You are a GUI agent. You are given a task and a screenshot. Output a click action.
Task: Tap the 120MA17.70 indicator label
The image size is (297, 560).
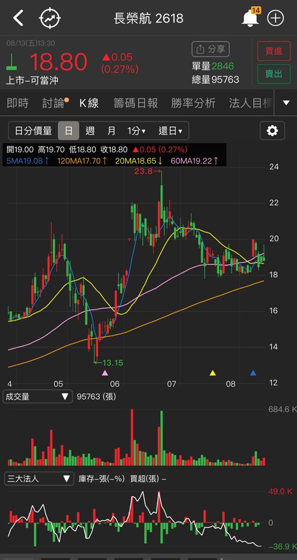tap(82, 161)
